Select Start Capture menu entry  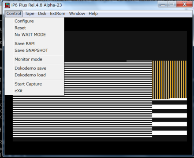[x=34, y=84]
